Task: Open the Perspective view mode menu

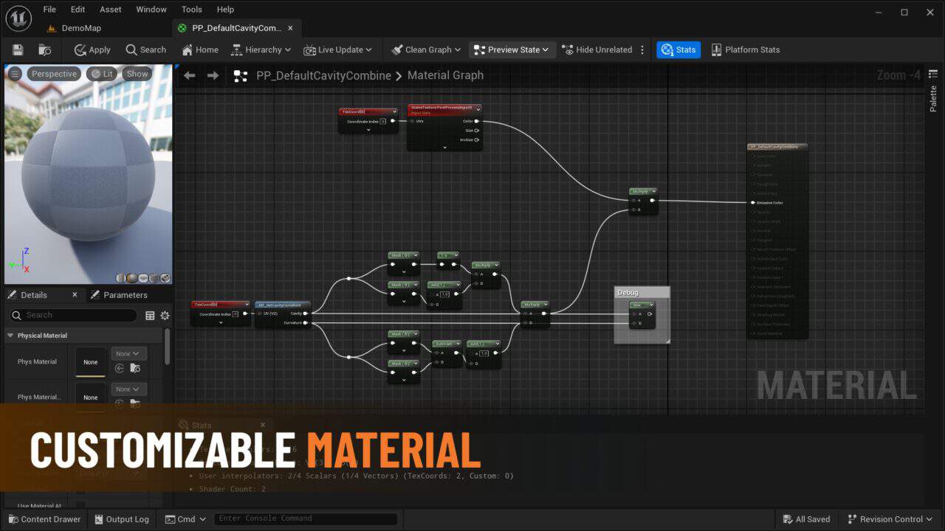Action: pyautogui.click(x=54, y=74)
